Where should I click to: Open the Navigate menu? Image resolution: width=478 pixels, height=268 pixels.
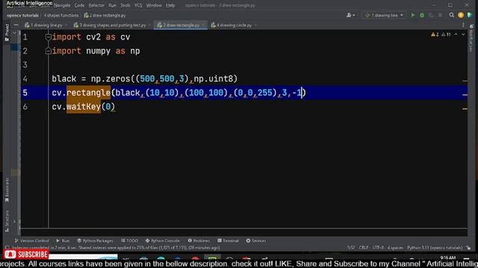point(62,5)
